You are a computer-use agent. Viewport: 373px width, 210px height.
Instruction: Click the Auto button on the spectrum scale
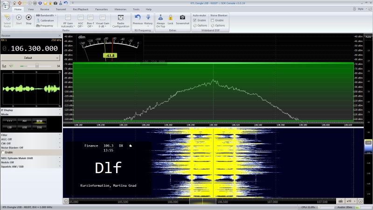click(x=368, y=37)
